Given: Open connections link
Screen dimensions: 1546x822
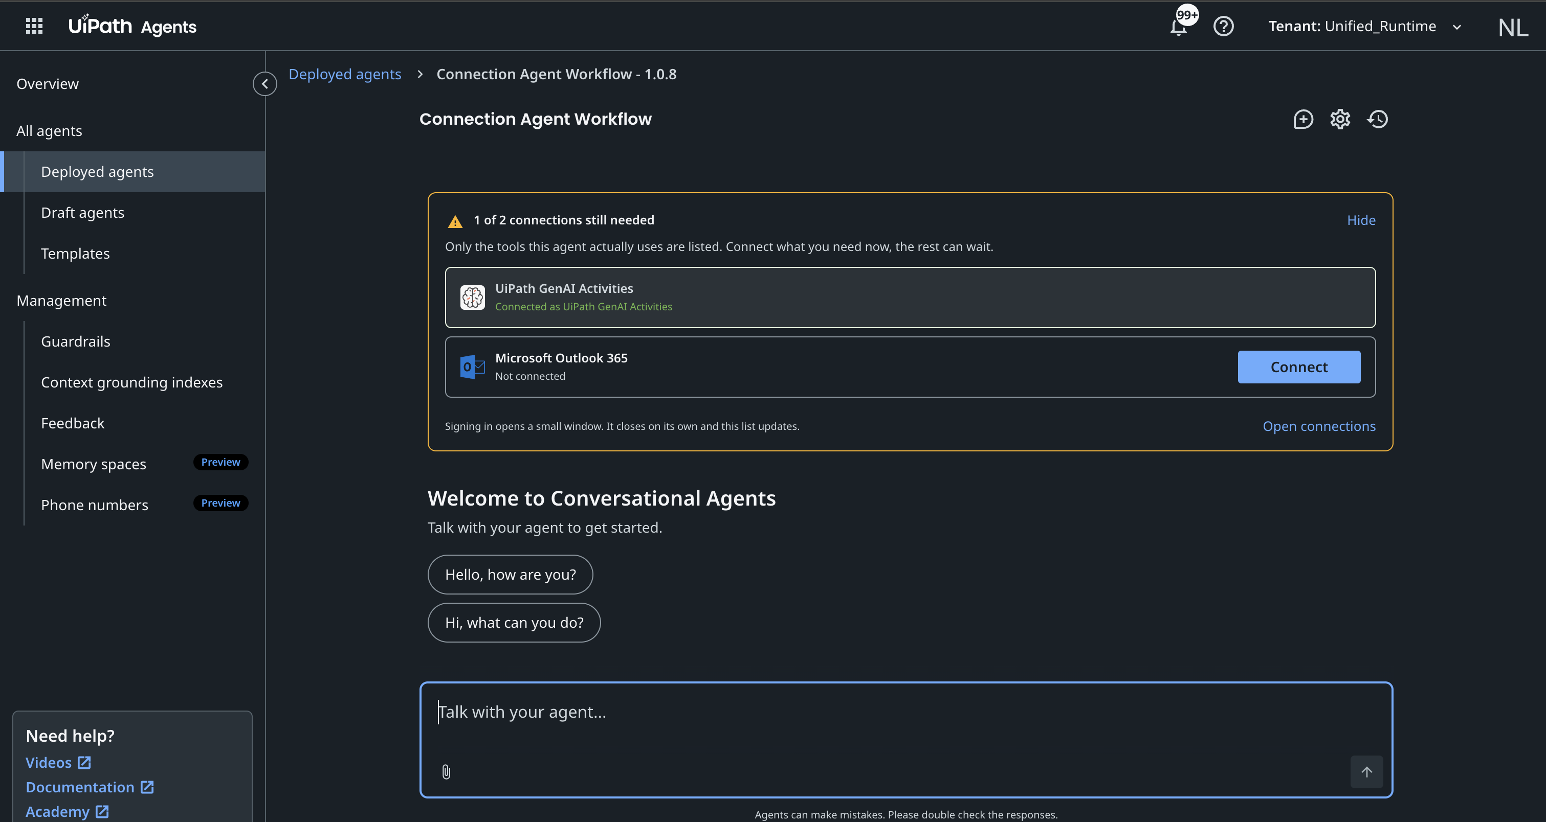Looking at the screenshot, I should (x=1319, y=426).
